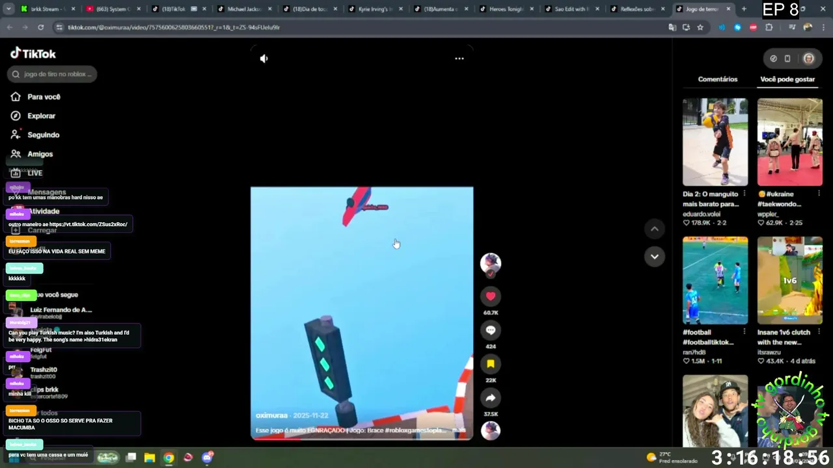Click the phone app icon in header
The width and height of the screenshot is (833, 468).
pos(787,58)
